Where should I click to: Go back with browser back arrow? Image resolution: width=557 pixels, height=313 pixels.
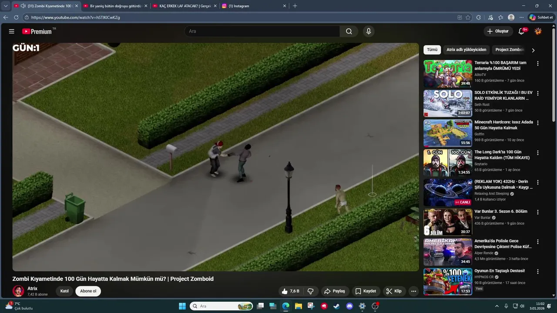[x=6, y=17]
